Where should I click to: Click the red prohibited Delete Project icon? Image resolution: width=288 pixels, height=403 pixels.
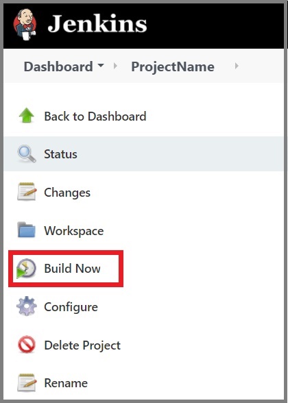27,344
